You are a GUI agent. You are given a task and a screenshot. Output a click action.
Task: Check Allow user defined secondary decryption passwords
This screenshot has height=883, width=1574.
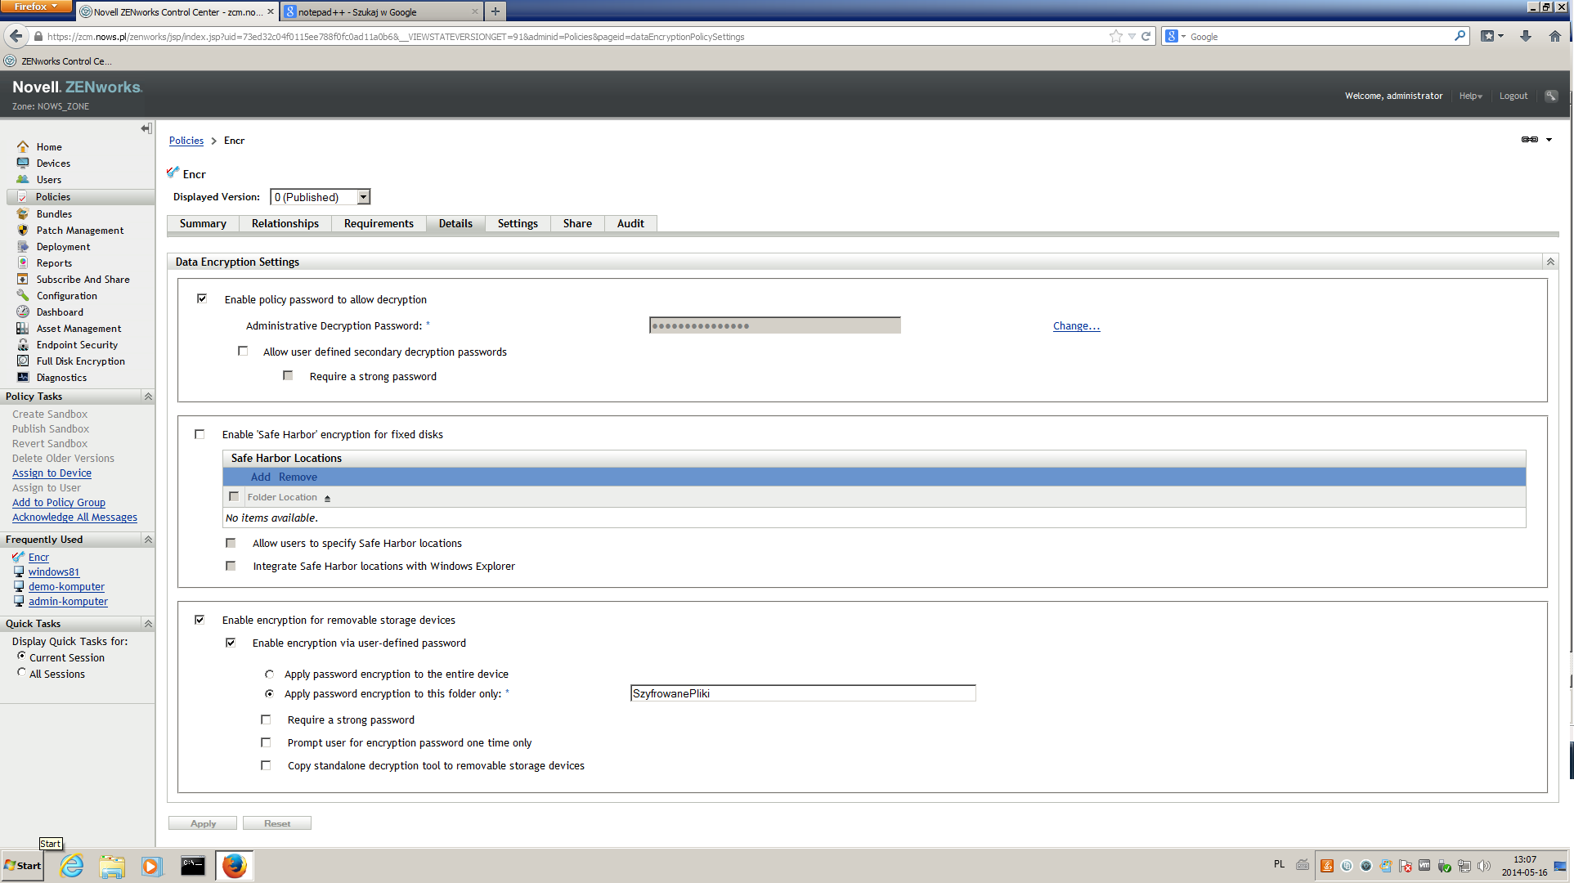point(243,351)
